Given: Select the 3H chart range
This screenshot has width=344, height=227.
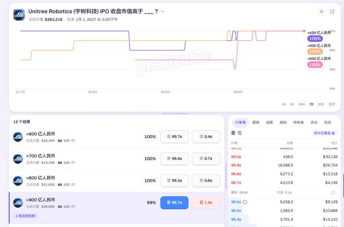Looking at the screenshot, I should [x=292, y=104].
